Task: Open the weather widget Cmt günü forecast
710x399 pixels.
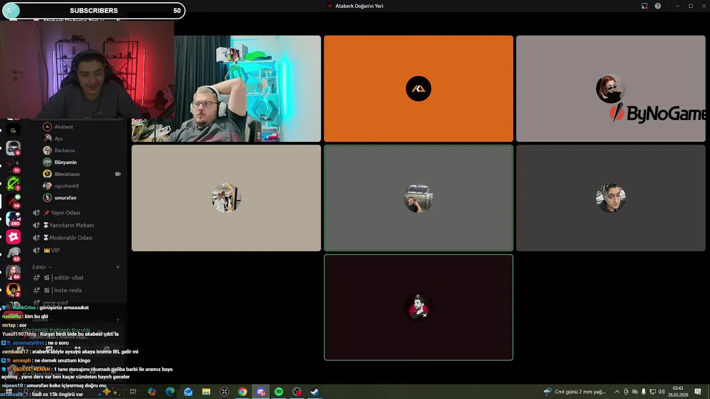Action: [x=575, y=392]
